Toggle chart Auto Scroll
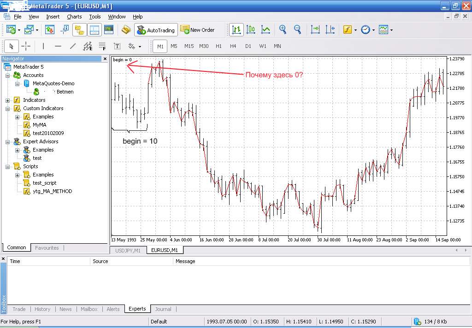The image size is (472, 328). [315, 30]
